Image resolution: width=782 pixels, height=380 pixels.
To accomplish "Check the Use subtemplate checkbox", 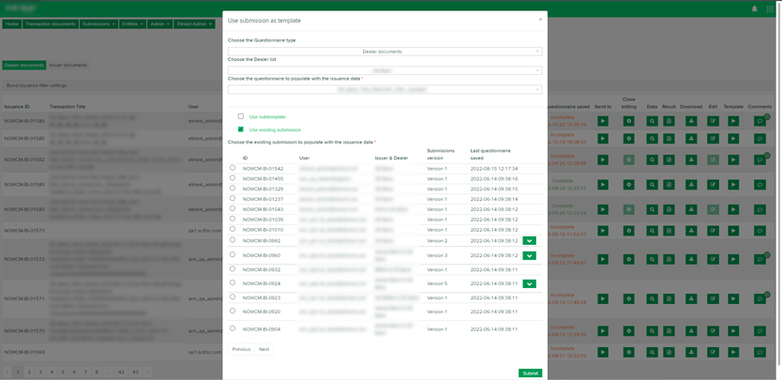I will coord(241,116).
